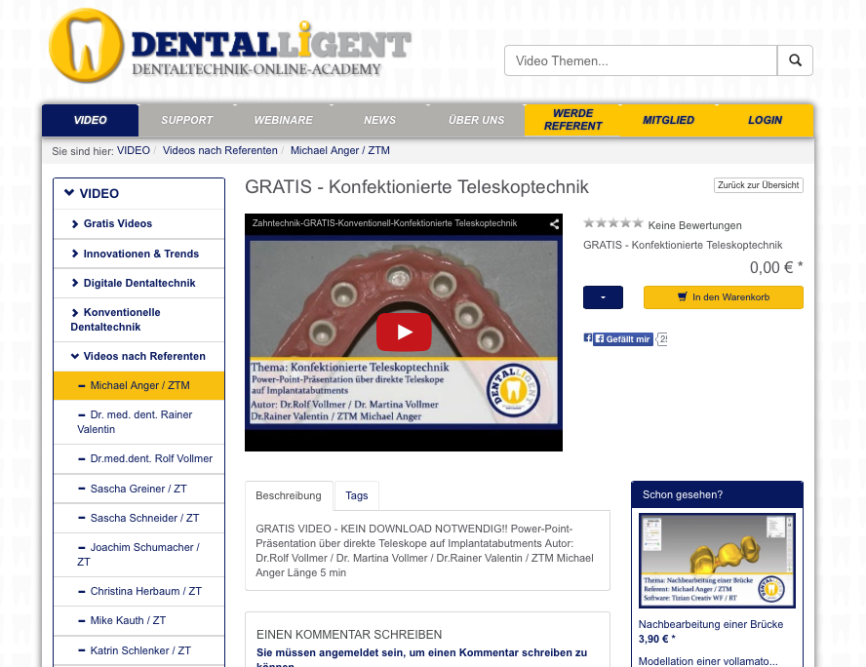Collapse the VIDEO sidebar chevron
The width and height of the screenshot is (866, 667).
pyautogui.click(x=69, y=193)
